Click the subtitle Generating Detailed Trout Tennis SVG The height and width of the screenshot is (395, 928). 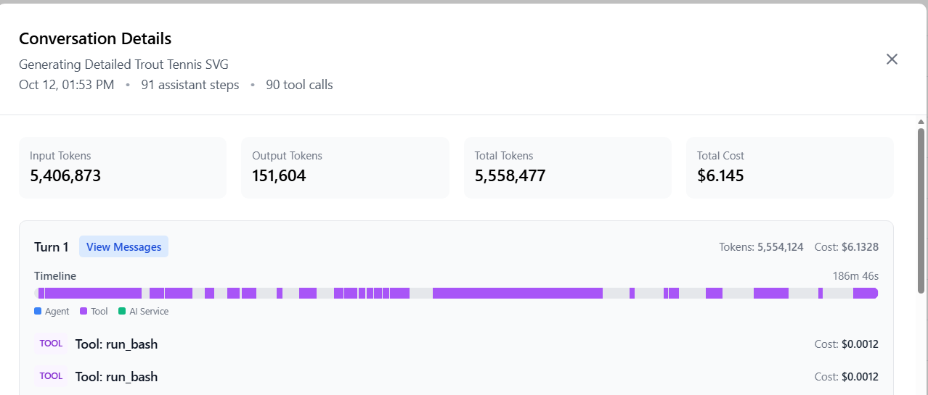[x=123, y=65]
